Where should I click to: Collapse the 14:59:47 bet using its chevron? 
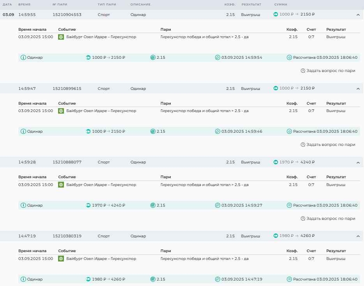coord(358,89)
